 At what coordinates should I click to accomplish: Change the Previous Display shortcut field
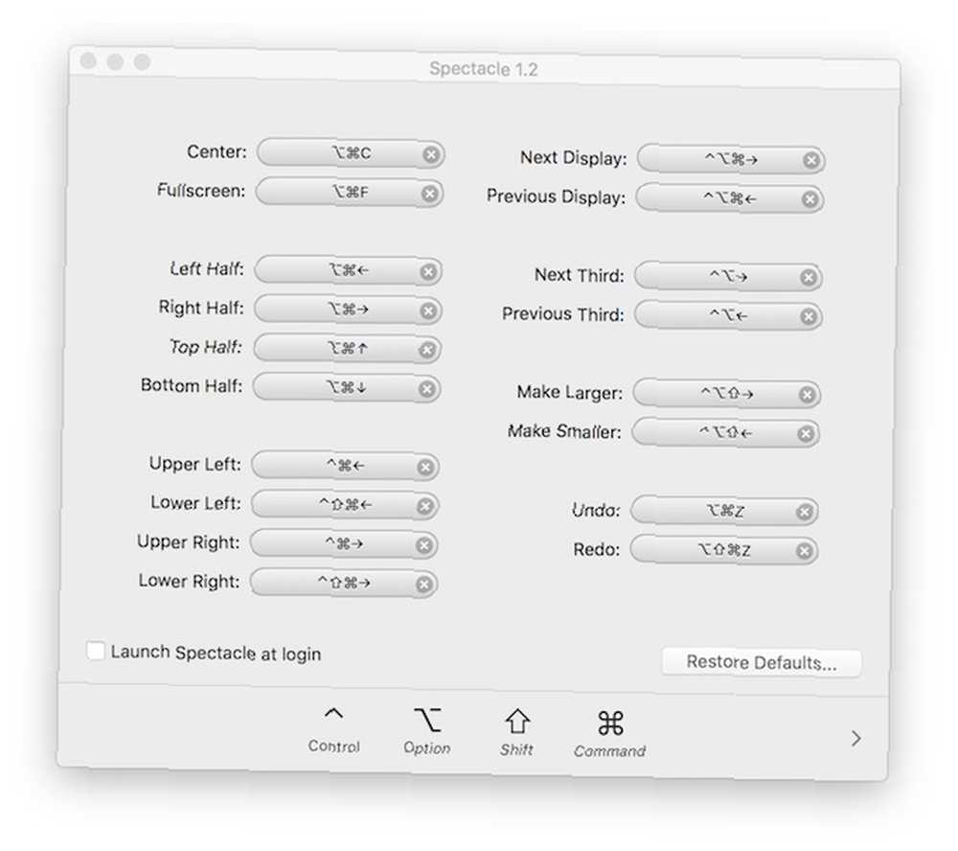(x=729, y=198)
